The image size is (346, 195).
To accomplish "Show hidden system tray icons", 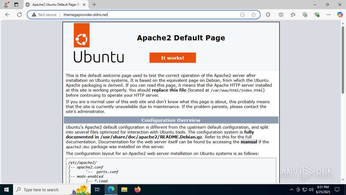I will pos(291,190).
